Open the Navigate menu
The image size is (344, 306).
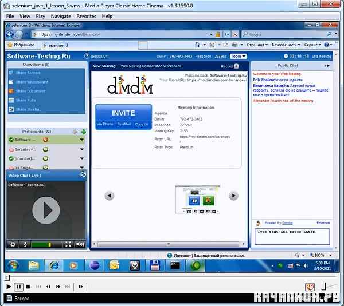click(61, 16)
